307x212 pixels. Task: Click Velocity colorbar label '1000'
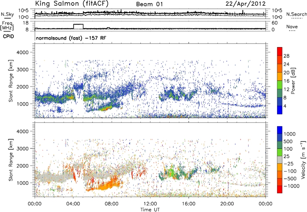[x=290, y=134]
